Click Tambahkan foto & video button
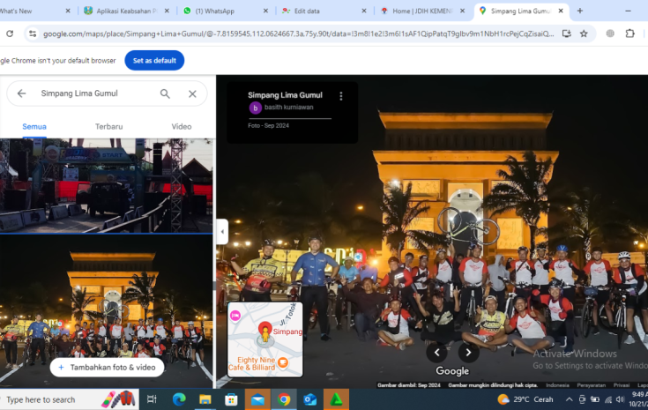This screenshot has height=410, width=648. (x=107, y=367)
